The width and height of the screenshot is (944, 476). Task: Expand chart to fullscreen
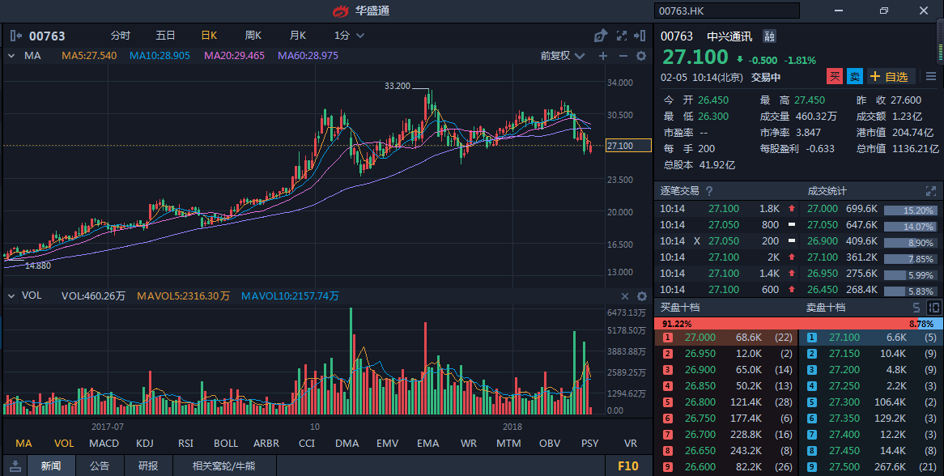tap(622, 36)
